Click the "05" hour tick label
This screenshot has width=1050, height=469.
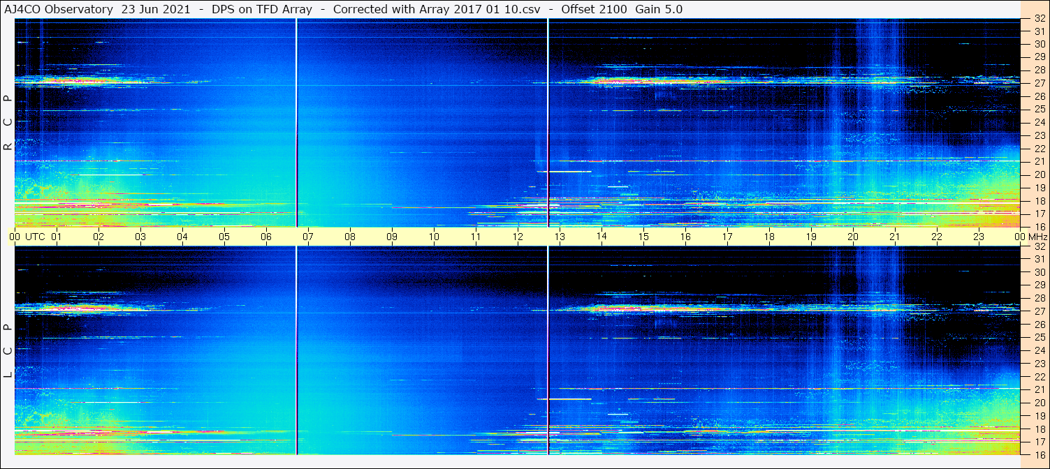pos(224,237)
